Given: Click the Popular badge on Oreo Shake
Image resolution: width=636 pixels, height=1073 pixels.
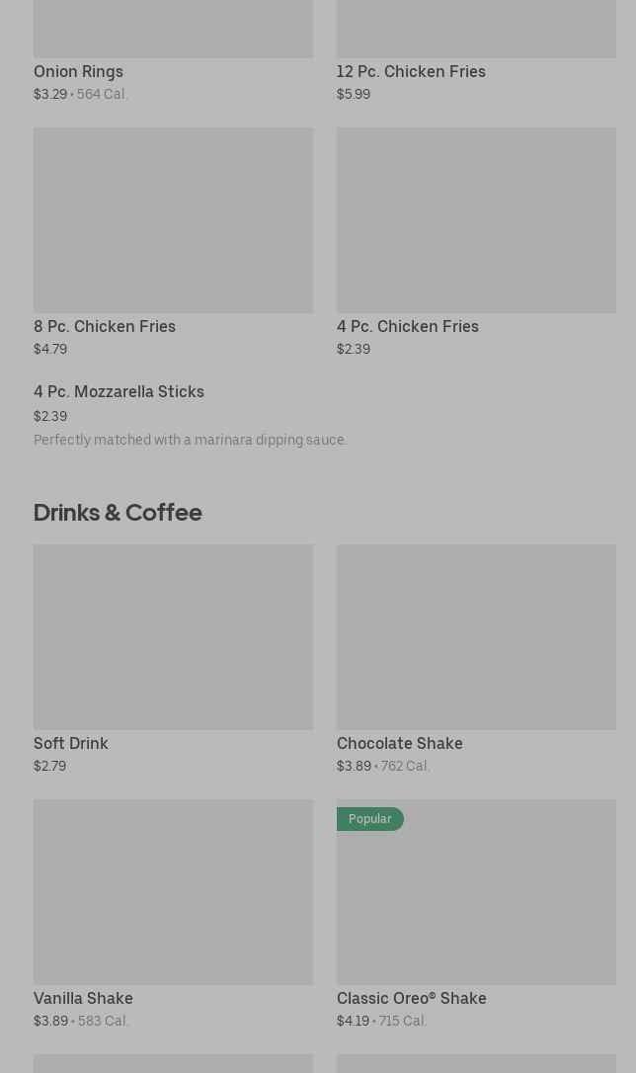Looking at the screenshot, I should coord(370,819).
